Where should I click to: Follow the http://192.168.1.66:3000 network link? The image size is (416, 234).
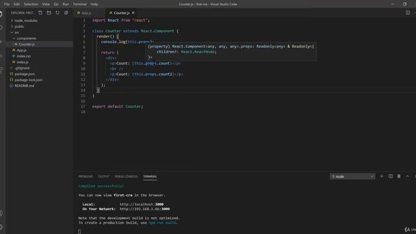(144, 209)
